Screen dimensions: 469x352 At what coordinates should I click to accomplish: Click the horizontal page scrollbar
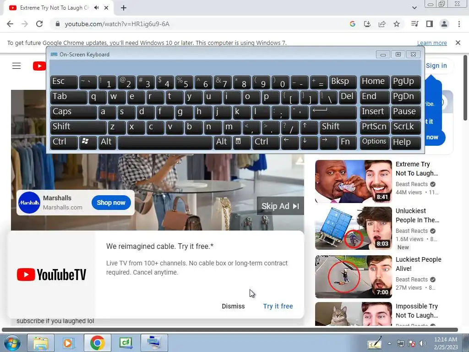[230, 330]
